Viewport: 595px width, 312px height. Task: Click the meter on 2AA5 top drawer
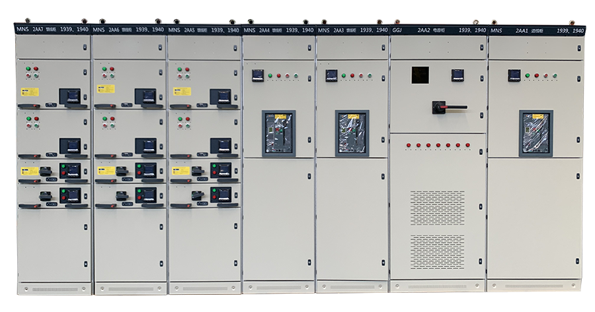pos(223,96)
